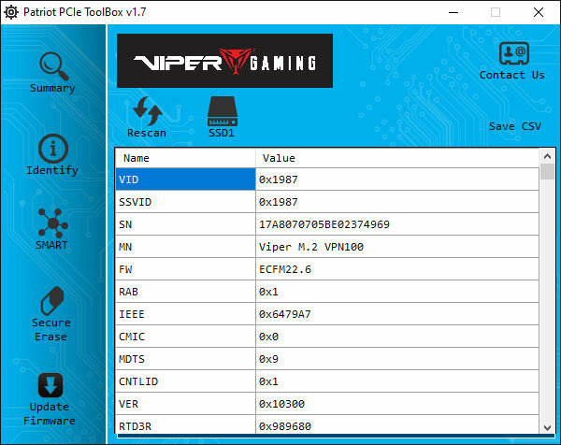Click the Viper Gaming logo banner

point(224,61)
